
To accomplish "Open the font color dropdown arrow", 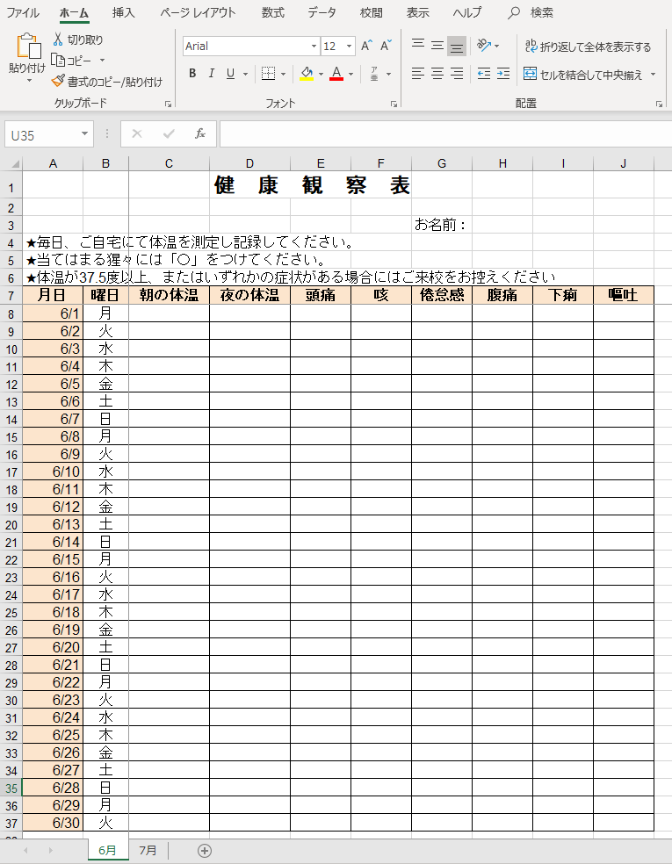I will (351, 74).
